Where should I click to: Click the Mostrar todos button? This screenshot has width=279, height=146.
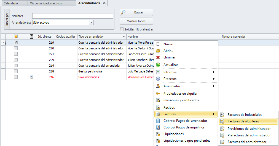click(136, 21)
